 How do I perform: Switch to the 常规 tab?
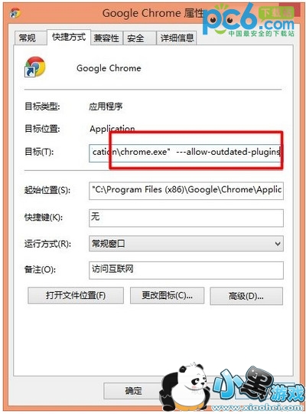click(x=27, y=38)
